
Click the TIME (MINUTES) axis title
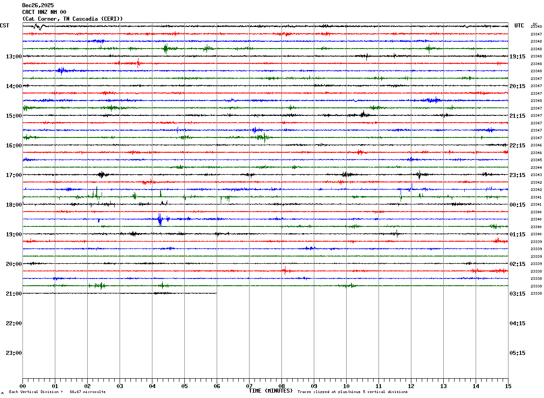271,391
